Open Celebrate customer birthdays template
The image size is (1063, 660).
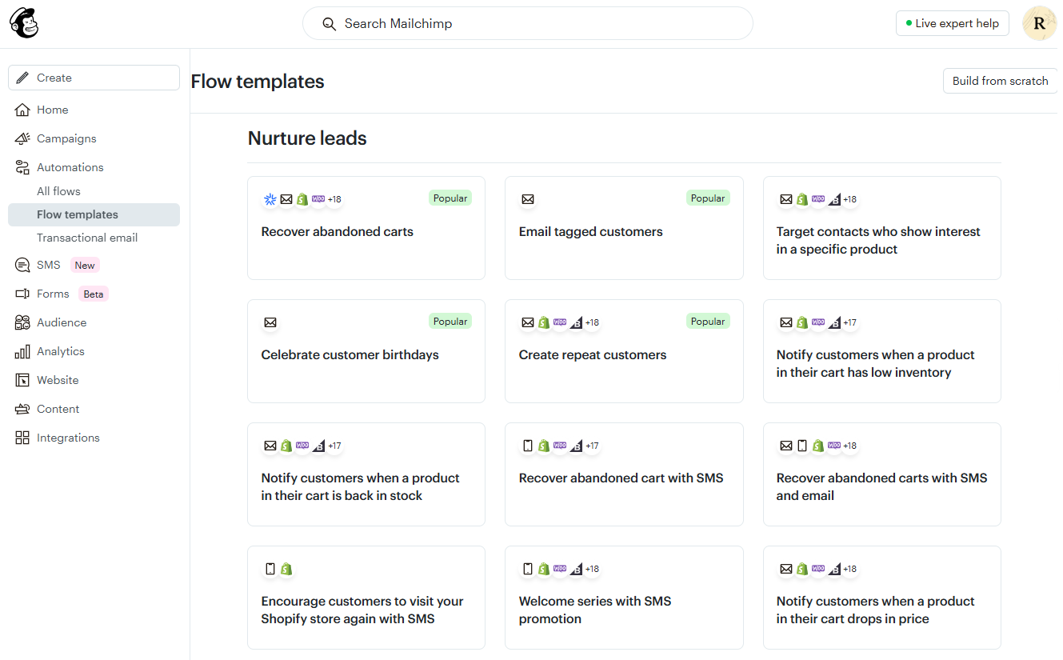pyautogui.click(x=366, y=351)
